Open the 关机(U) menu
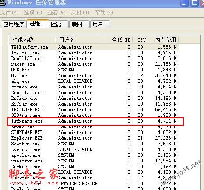The width and height of the screenshot is (204, 190). 80,13
